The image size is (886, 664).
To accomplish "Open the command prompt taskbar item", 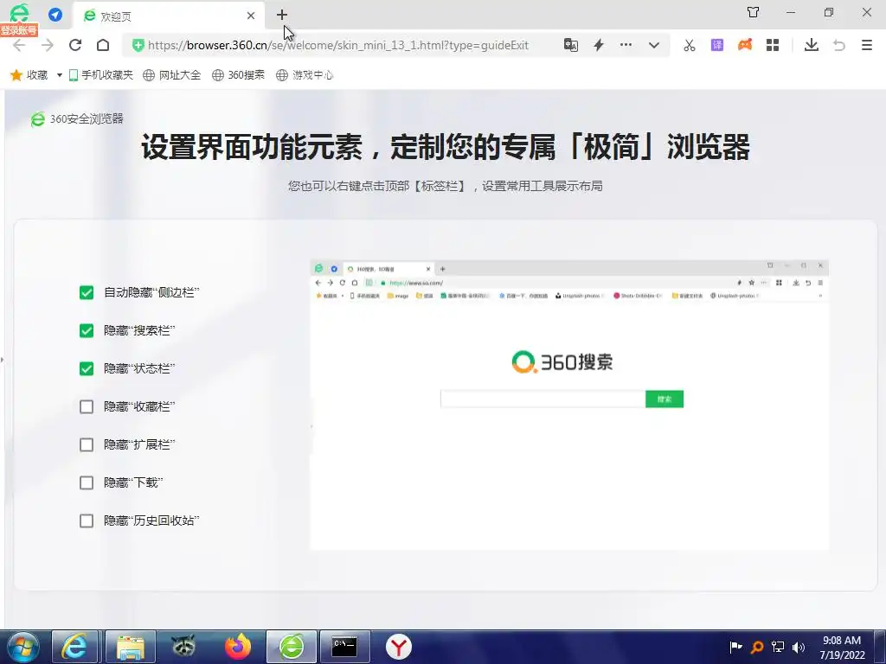I will pyautogui.click(x=344, y=647).
